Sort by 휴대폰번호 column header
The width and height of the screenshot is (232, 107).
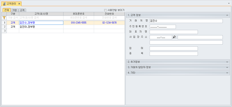pyautogui.click(x=79, y=14)
